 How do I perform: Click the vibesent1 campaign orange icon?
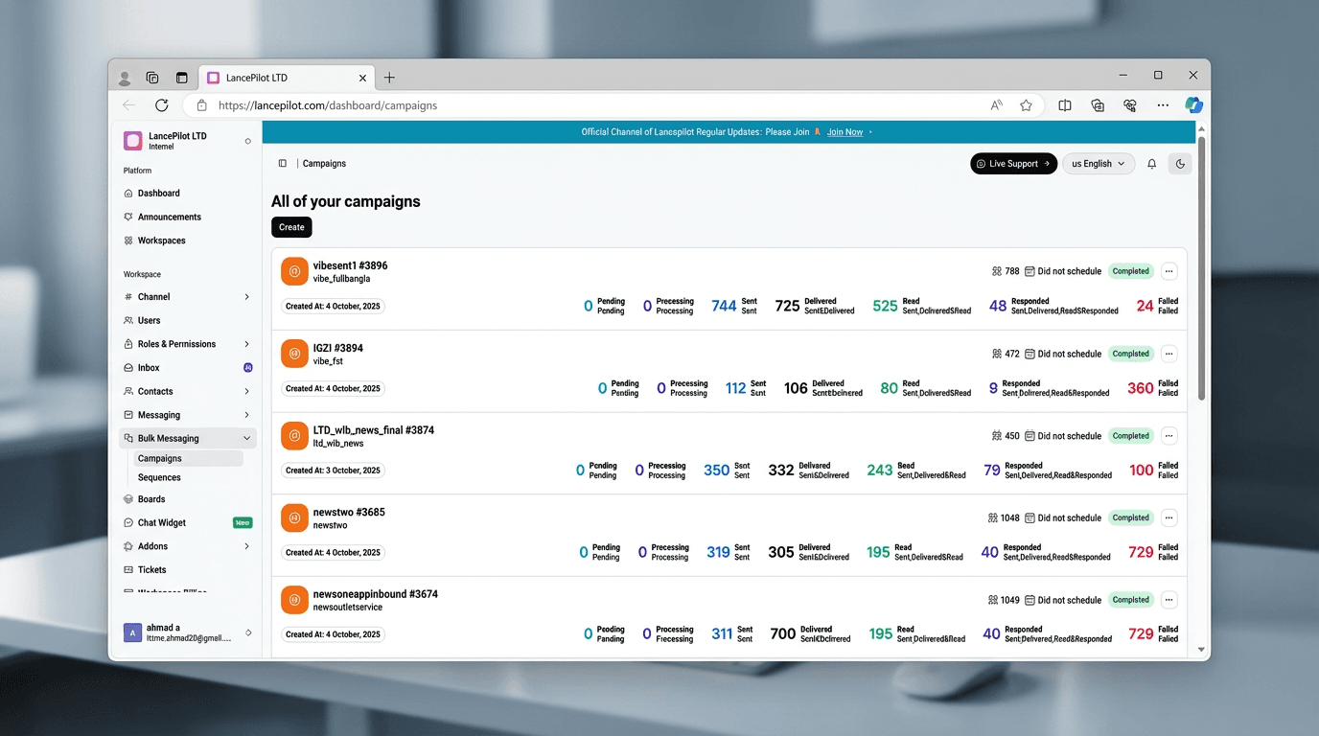coord(294,271)
